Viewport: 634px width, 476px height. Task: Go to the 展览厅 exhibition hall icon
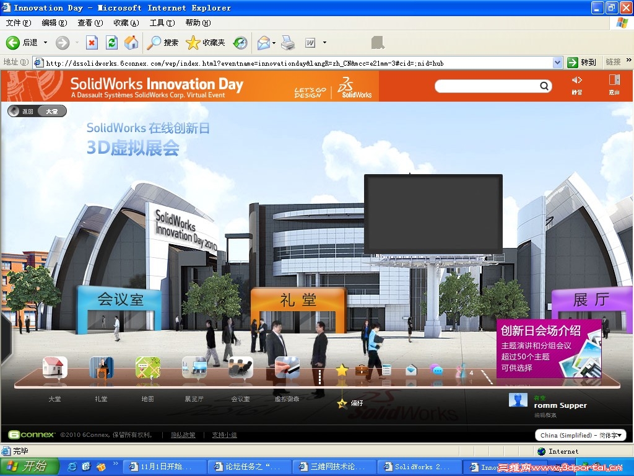tap(194, 368)
